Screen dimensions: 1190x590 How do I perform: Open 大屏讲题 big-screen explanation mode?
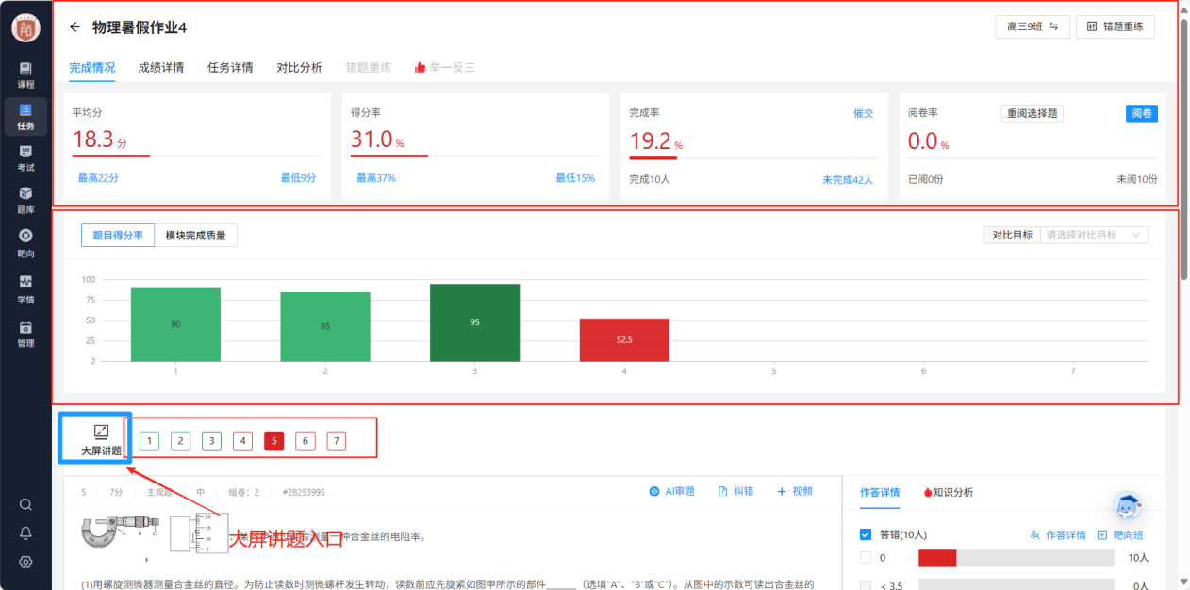coord(101,440)
